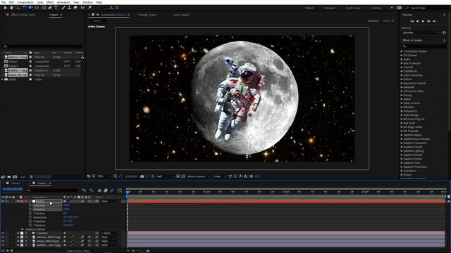Hide the moon png layer in timeline
The width and height of the screenshot is (451, 253).
tap(3, 241)
